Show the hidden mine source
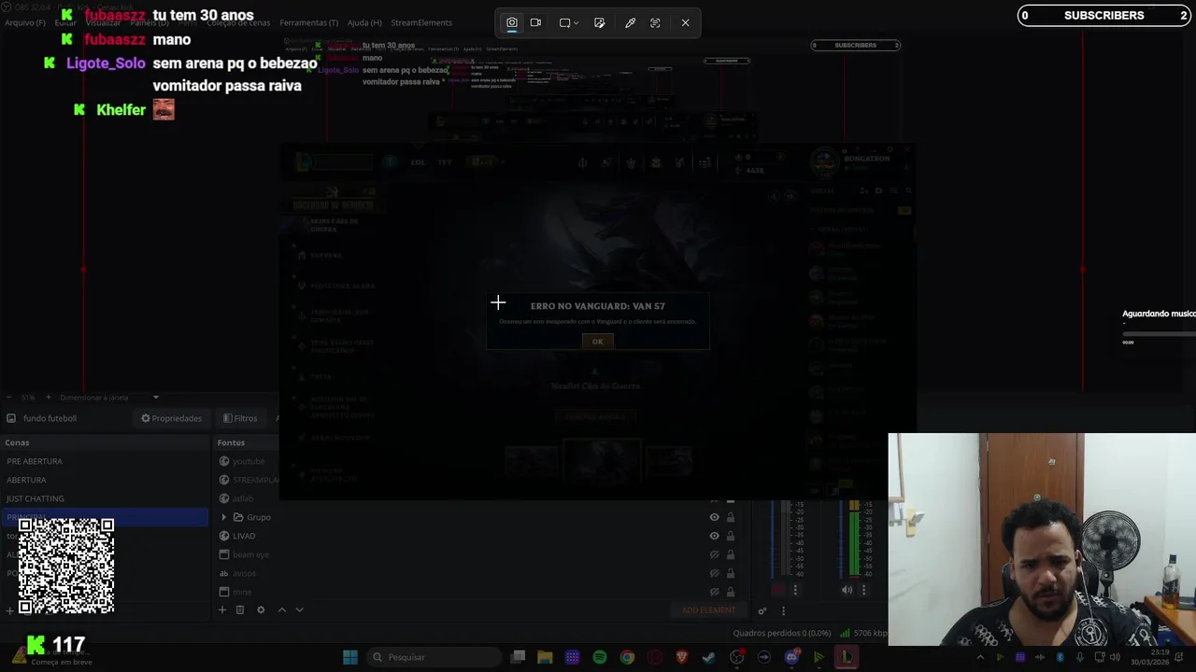The width and height of the screenshot is (1196, 672). tap(714, 592)
